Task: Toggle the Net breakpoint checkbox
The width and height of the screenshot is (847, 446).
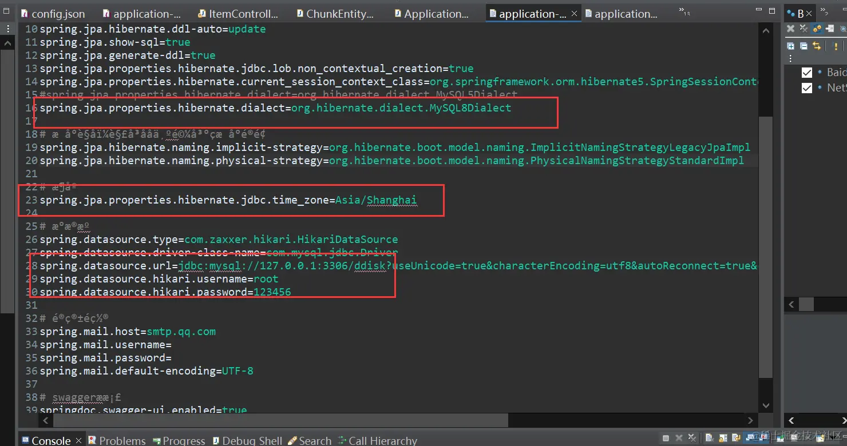Action: pyautogui.click(x=807, y=87)
